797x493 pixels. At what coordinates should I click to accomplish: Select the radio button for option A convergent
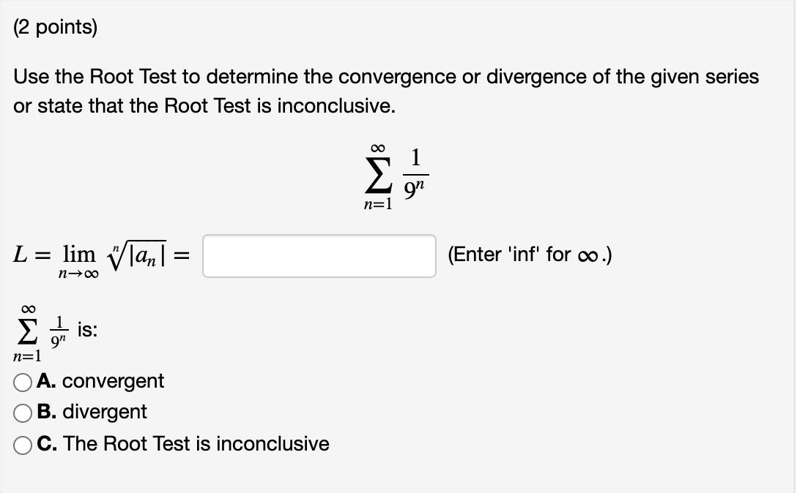click(x=23, y=381)
